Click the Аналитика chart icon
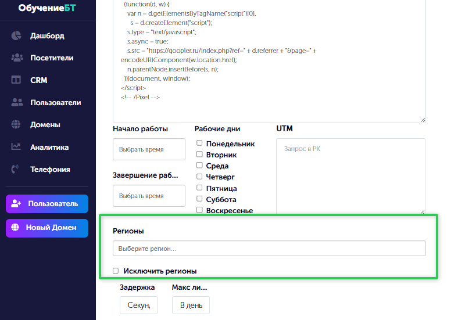The width and height of the screenshot is (458, 320). coord(16,146)
